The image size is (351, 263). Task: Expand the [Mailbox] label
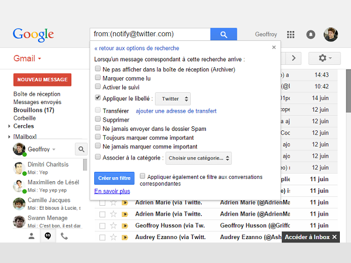pyautogui.click(x=9, y=137)
